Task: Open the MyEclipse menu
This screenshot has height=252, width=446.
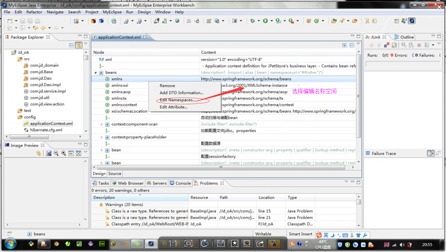Action: pyautogui.click(x=112, y=12)
